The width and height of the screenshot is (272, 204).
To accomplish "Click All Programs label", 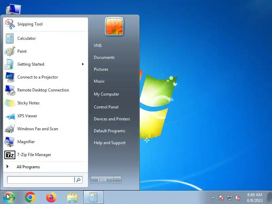I will 28,167.
